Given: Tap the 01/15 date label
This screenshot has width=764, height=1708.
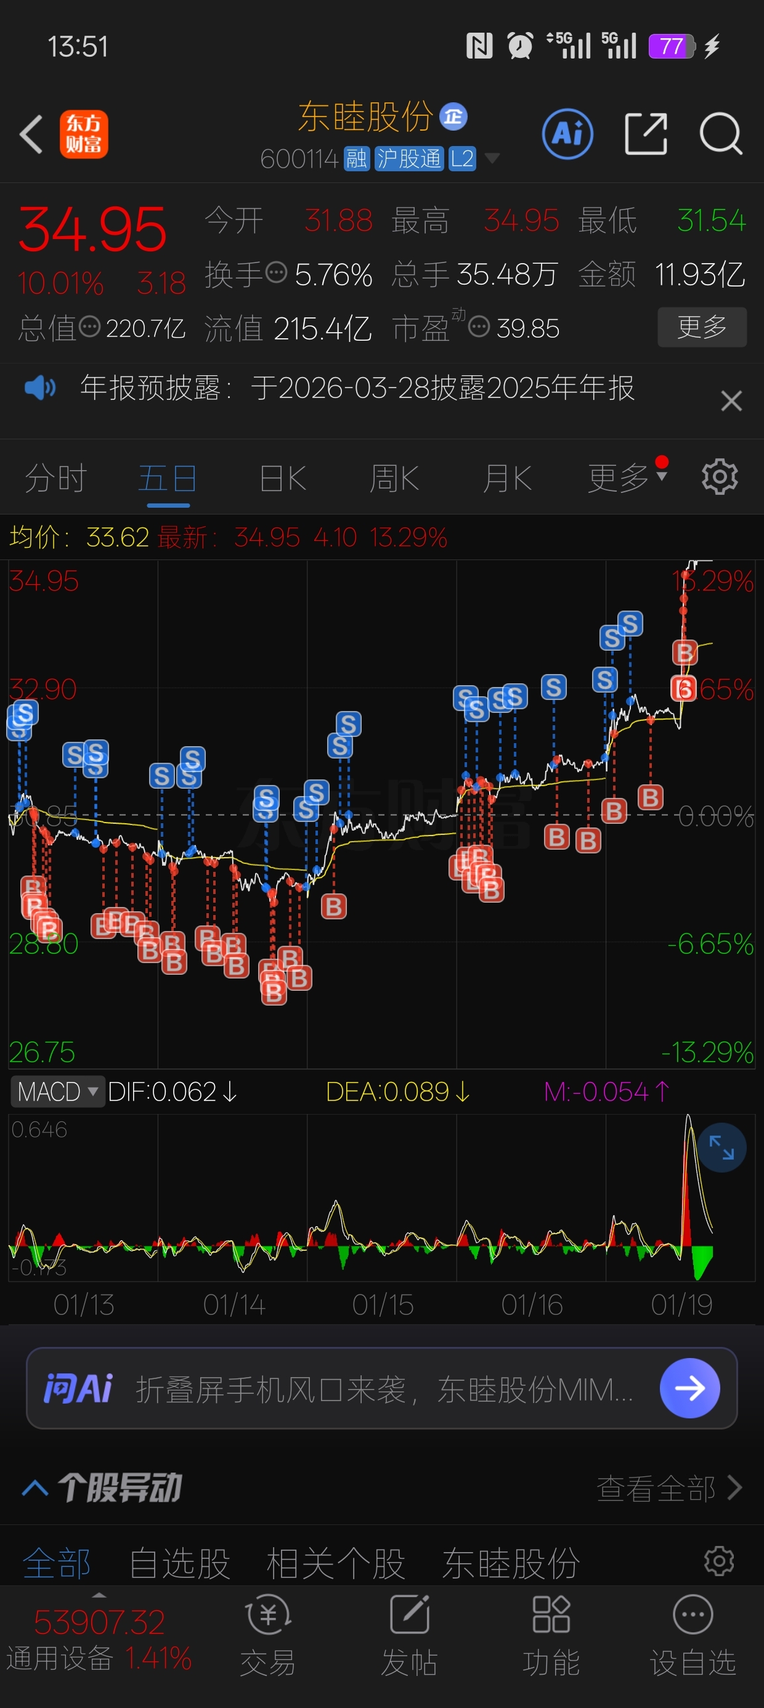Looking at the screenshot, I should tap(383, 1305).
